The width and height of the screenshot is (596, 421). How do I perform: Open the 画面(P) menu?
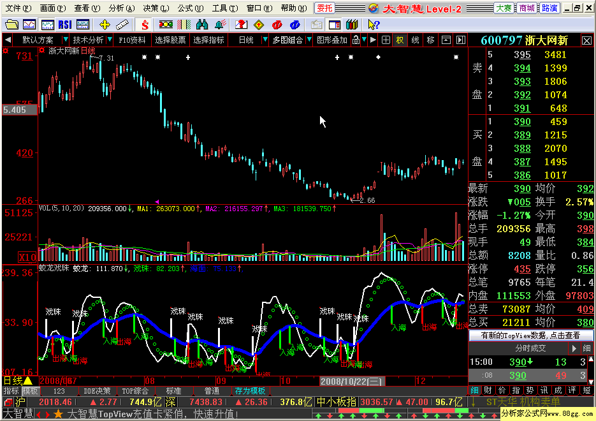click(53, 8)
